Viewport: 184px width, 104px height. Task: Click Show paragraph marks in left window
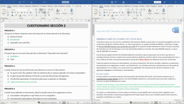(49, 15)
